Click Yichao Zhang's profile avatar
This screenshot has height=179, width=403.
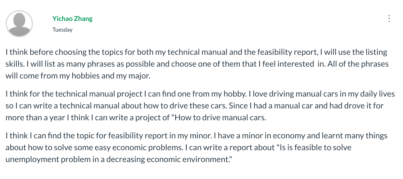click(19, 24)
